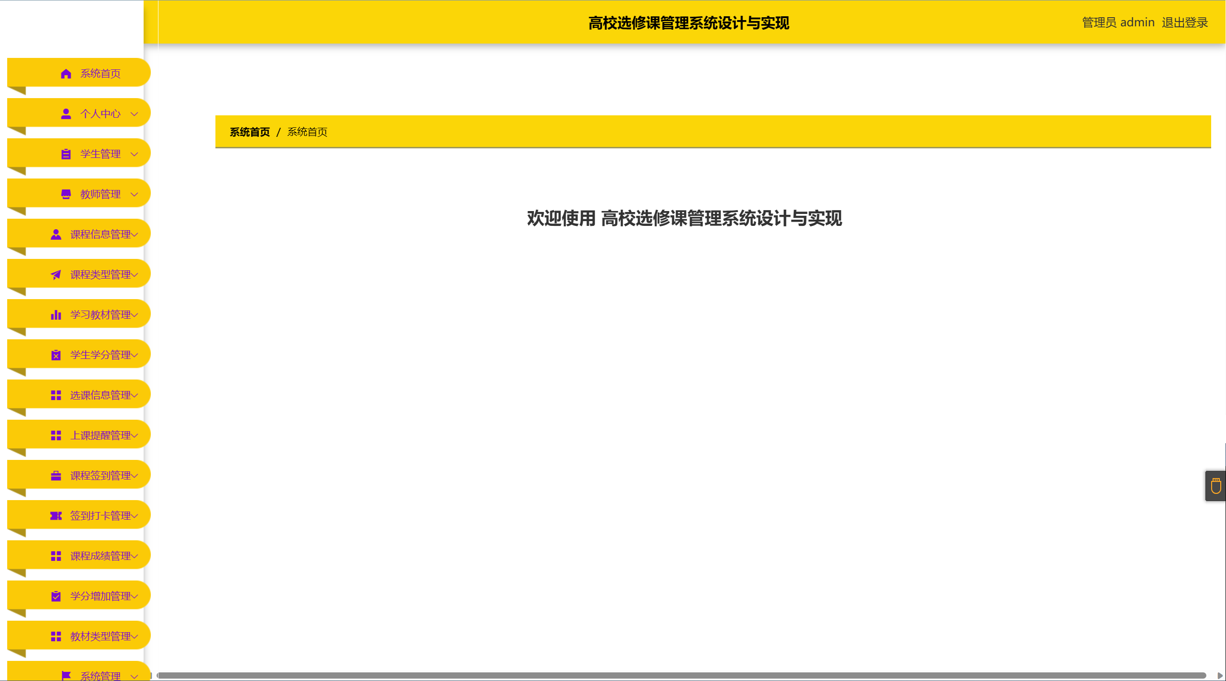
Task: Click the checked clipboard icon beside 学分增加管理
Action: [56, 596]
